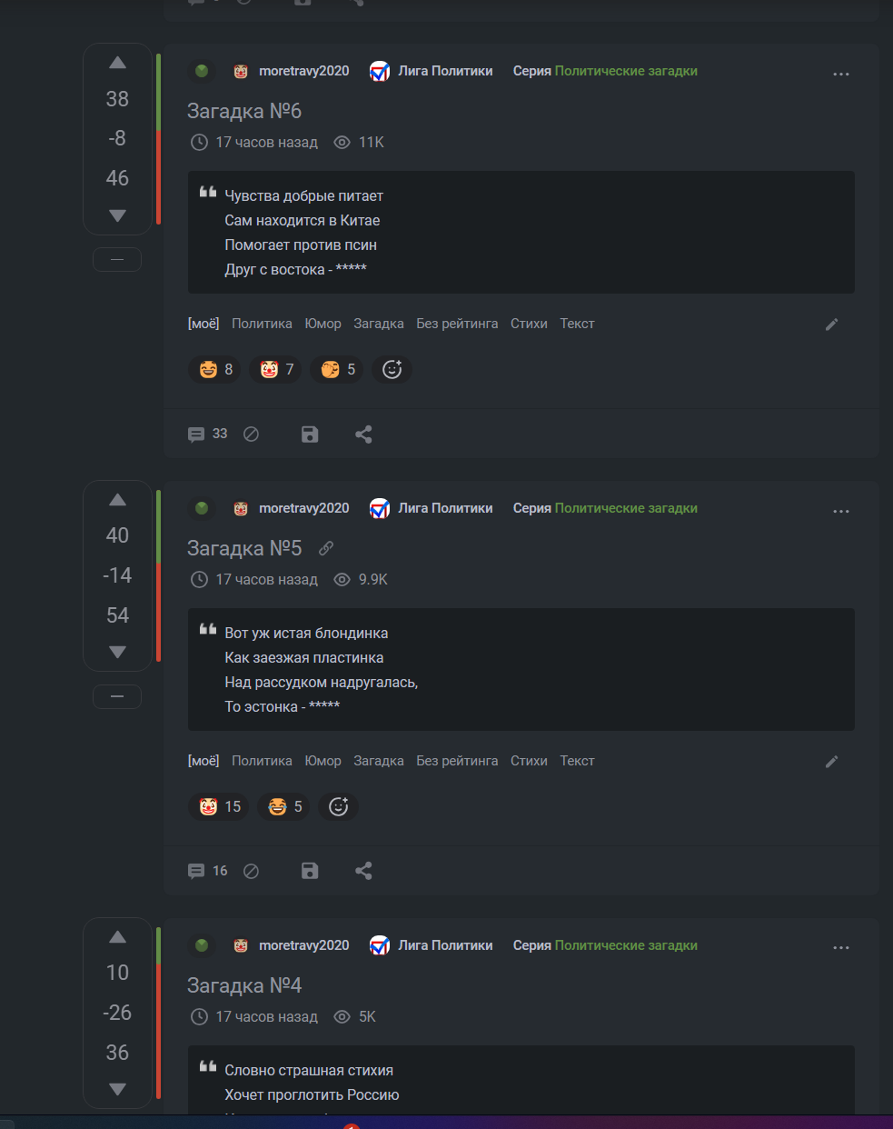Screen dimensions: 893x1129
Task: Upvote the Загадка №6 post
Action: point(117,63)
